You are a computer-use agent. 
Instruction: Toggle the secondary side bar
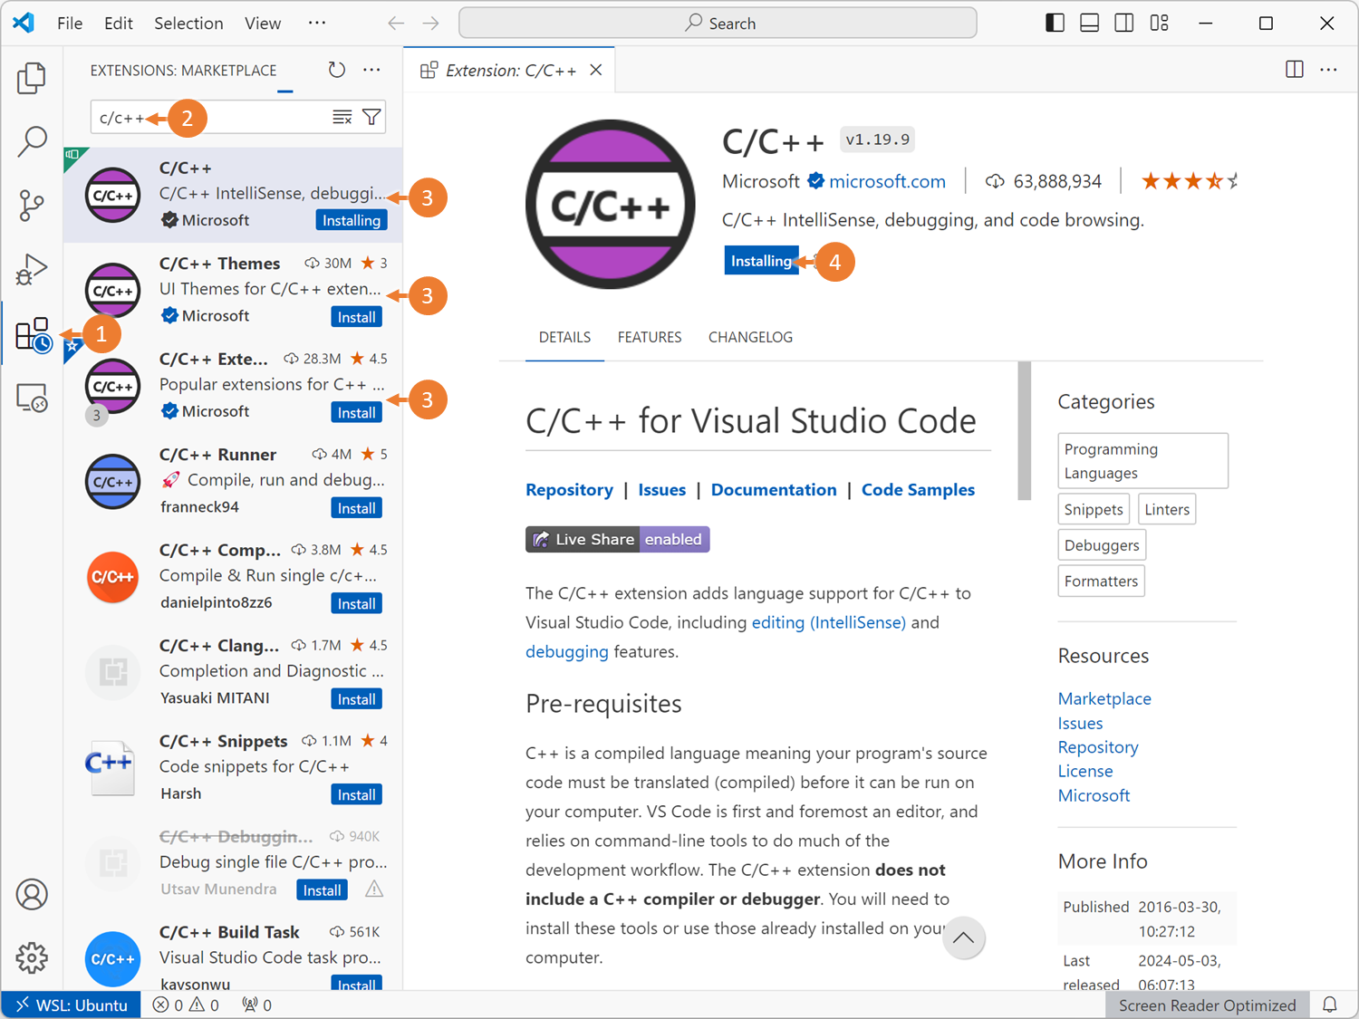[1124, 24]
